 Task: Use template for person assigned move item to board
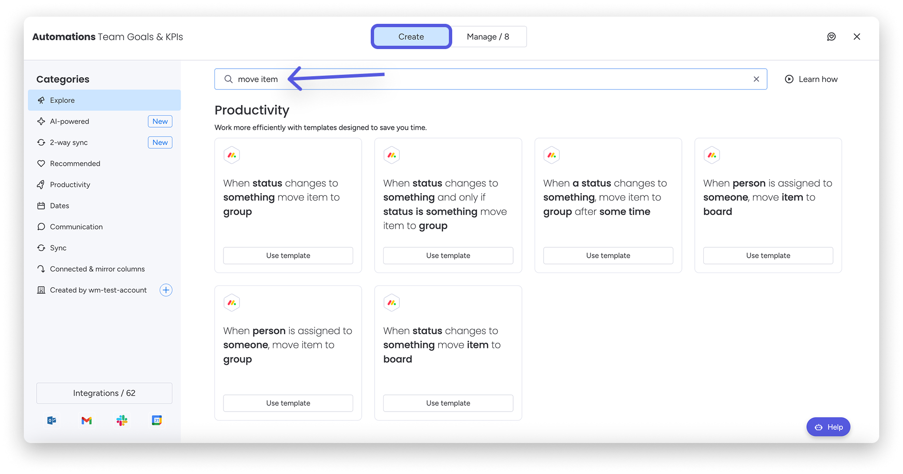pos(768,256)
